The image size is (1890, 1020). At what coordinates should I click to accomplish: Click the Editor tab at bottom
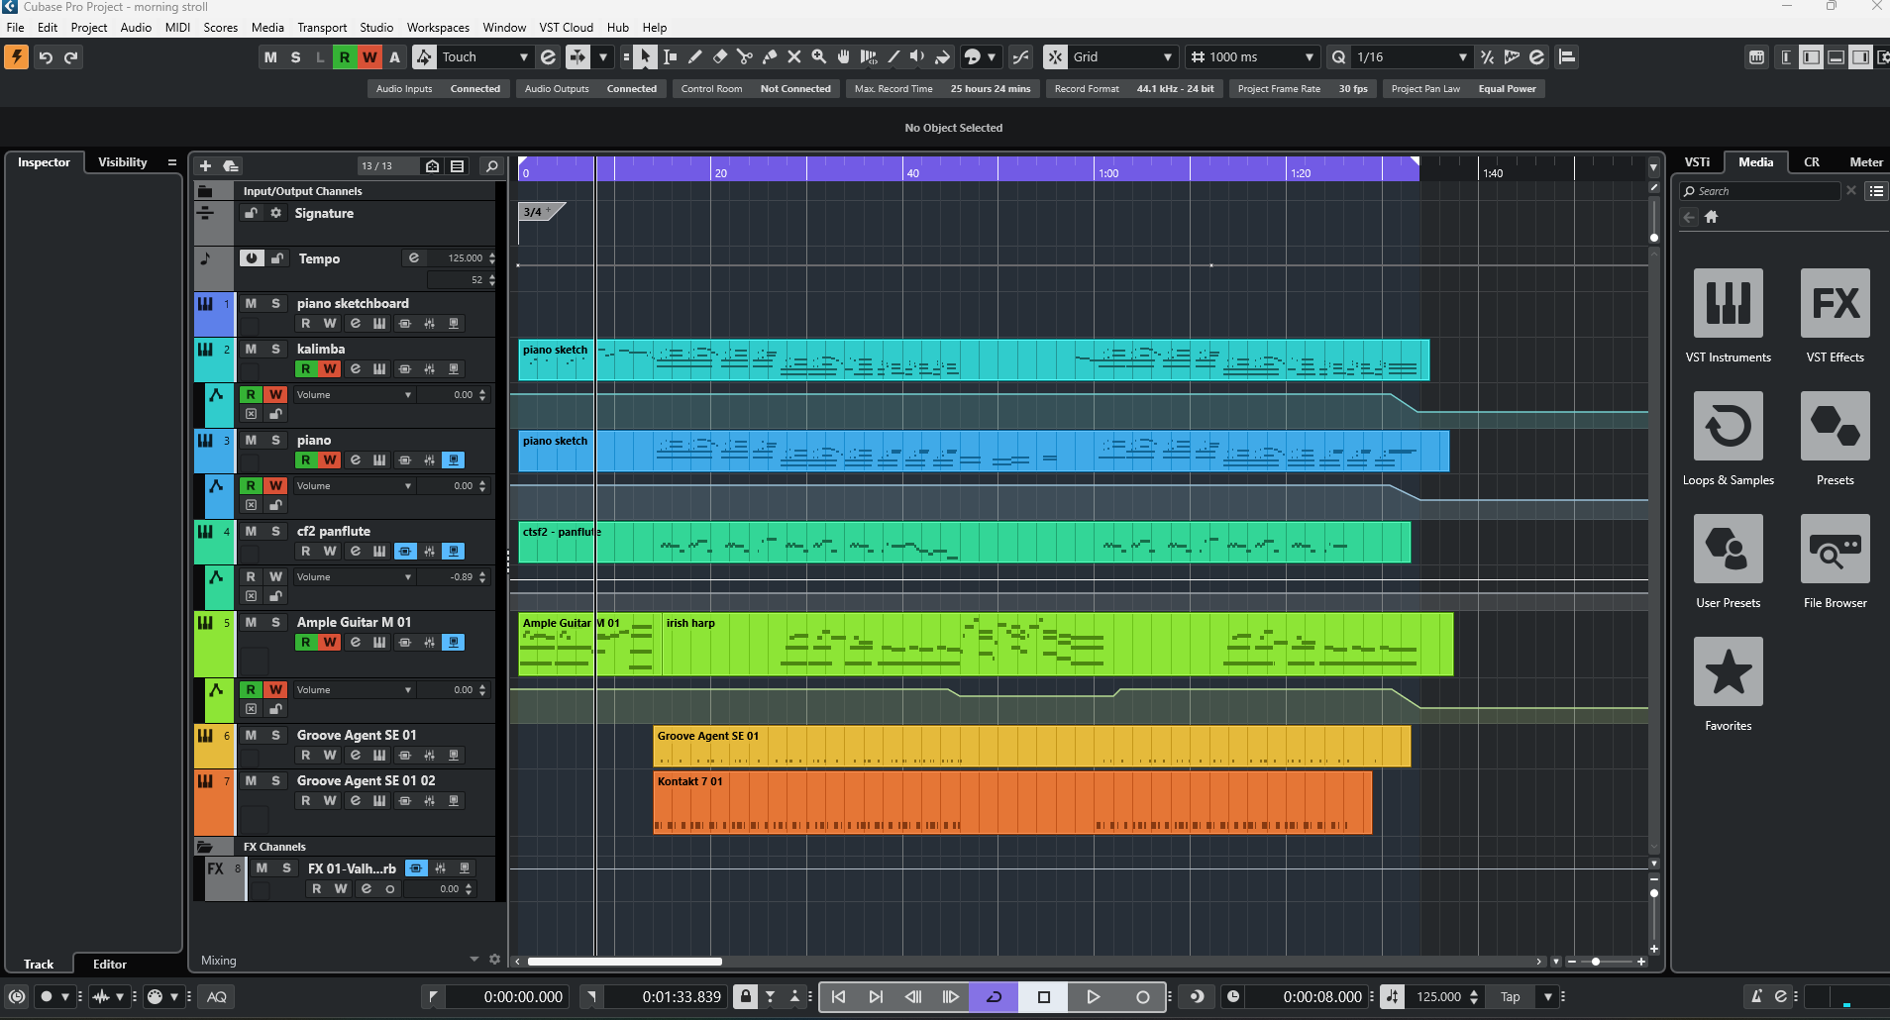(110, 965)
